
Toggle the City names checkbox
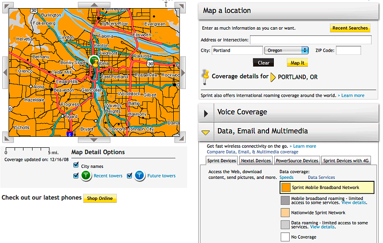[76, 165]
